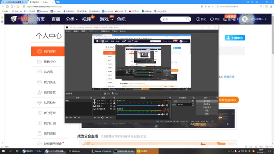Move scene down arrow in 场景 panel
This screenshot has height=154, width=274.
[79, 117]
